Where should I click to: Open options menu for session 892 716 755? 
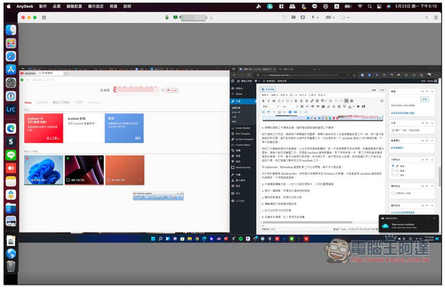[101, 180]
